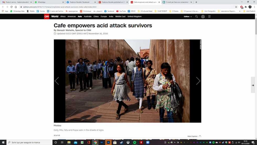The image size is (257, 145).
Task: Open the United Kingdom section link
Action: point(135,16)
